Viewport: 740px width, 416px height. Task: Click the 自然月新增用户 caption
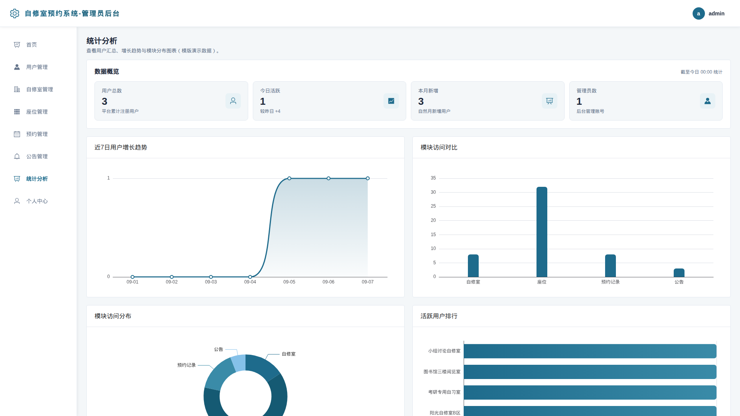coord(434,111)
